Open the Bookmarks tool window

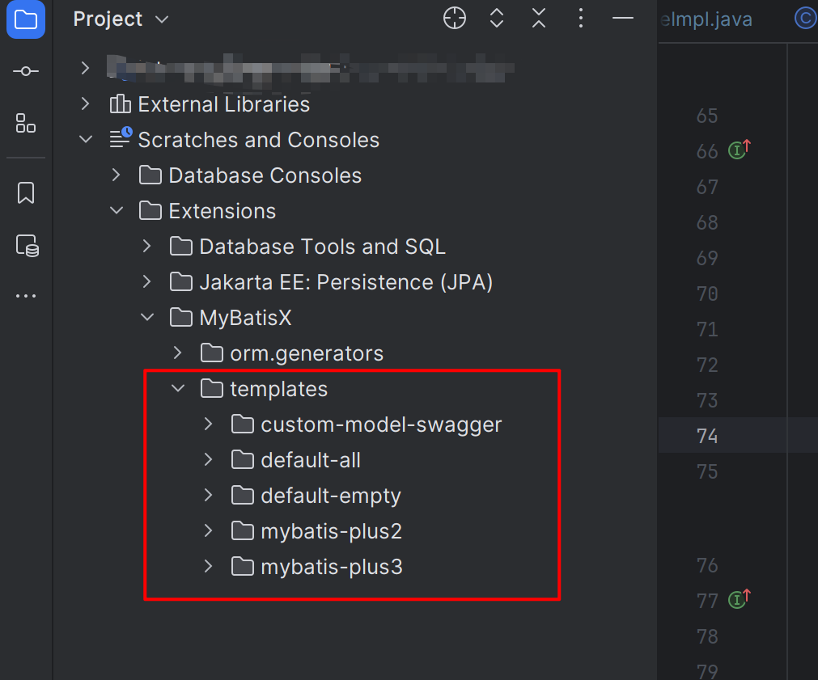[x=26, y=193]
